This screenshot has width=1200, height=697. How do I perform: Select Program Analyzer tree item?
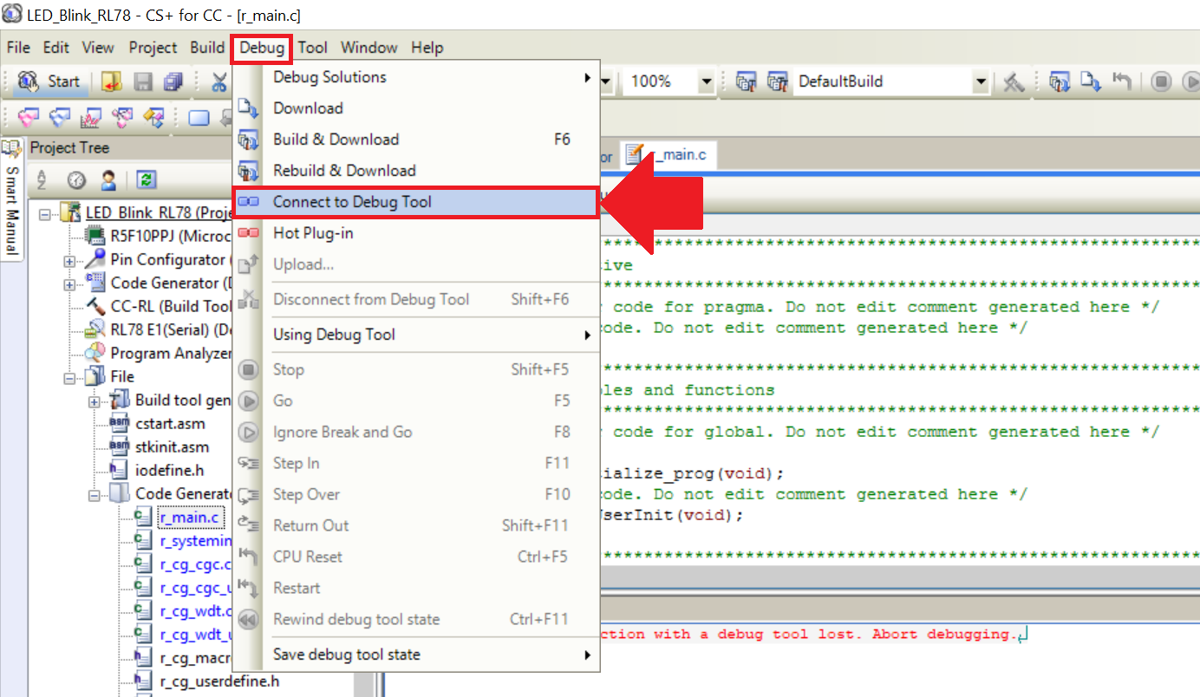(158, 354)
